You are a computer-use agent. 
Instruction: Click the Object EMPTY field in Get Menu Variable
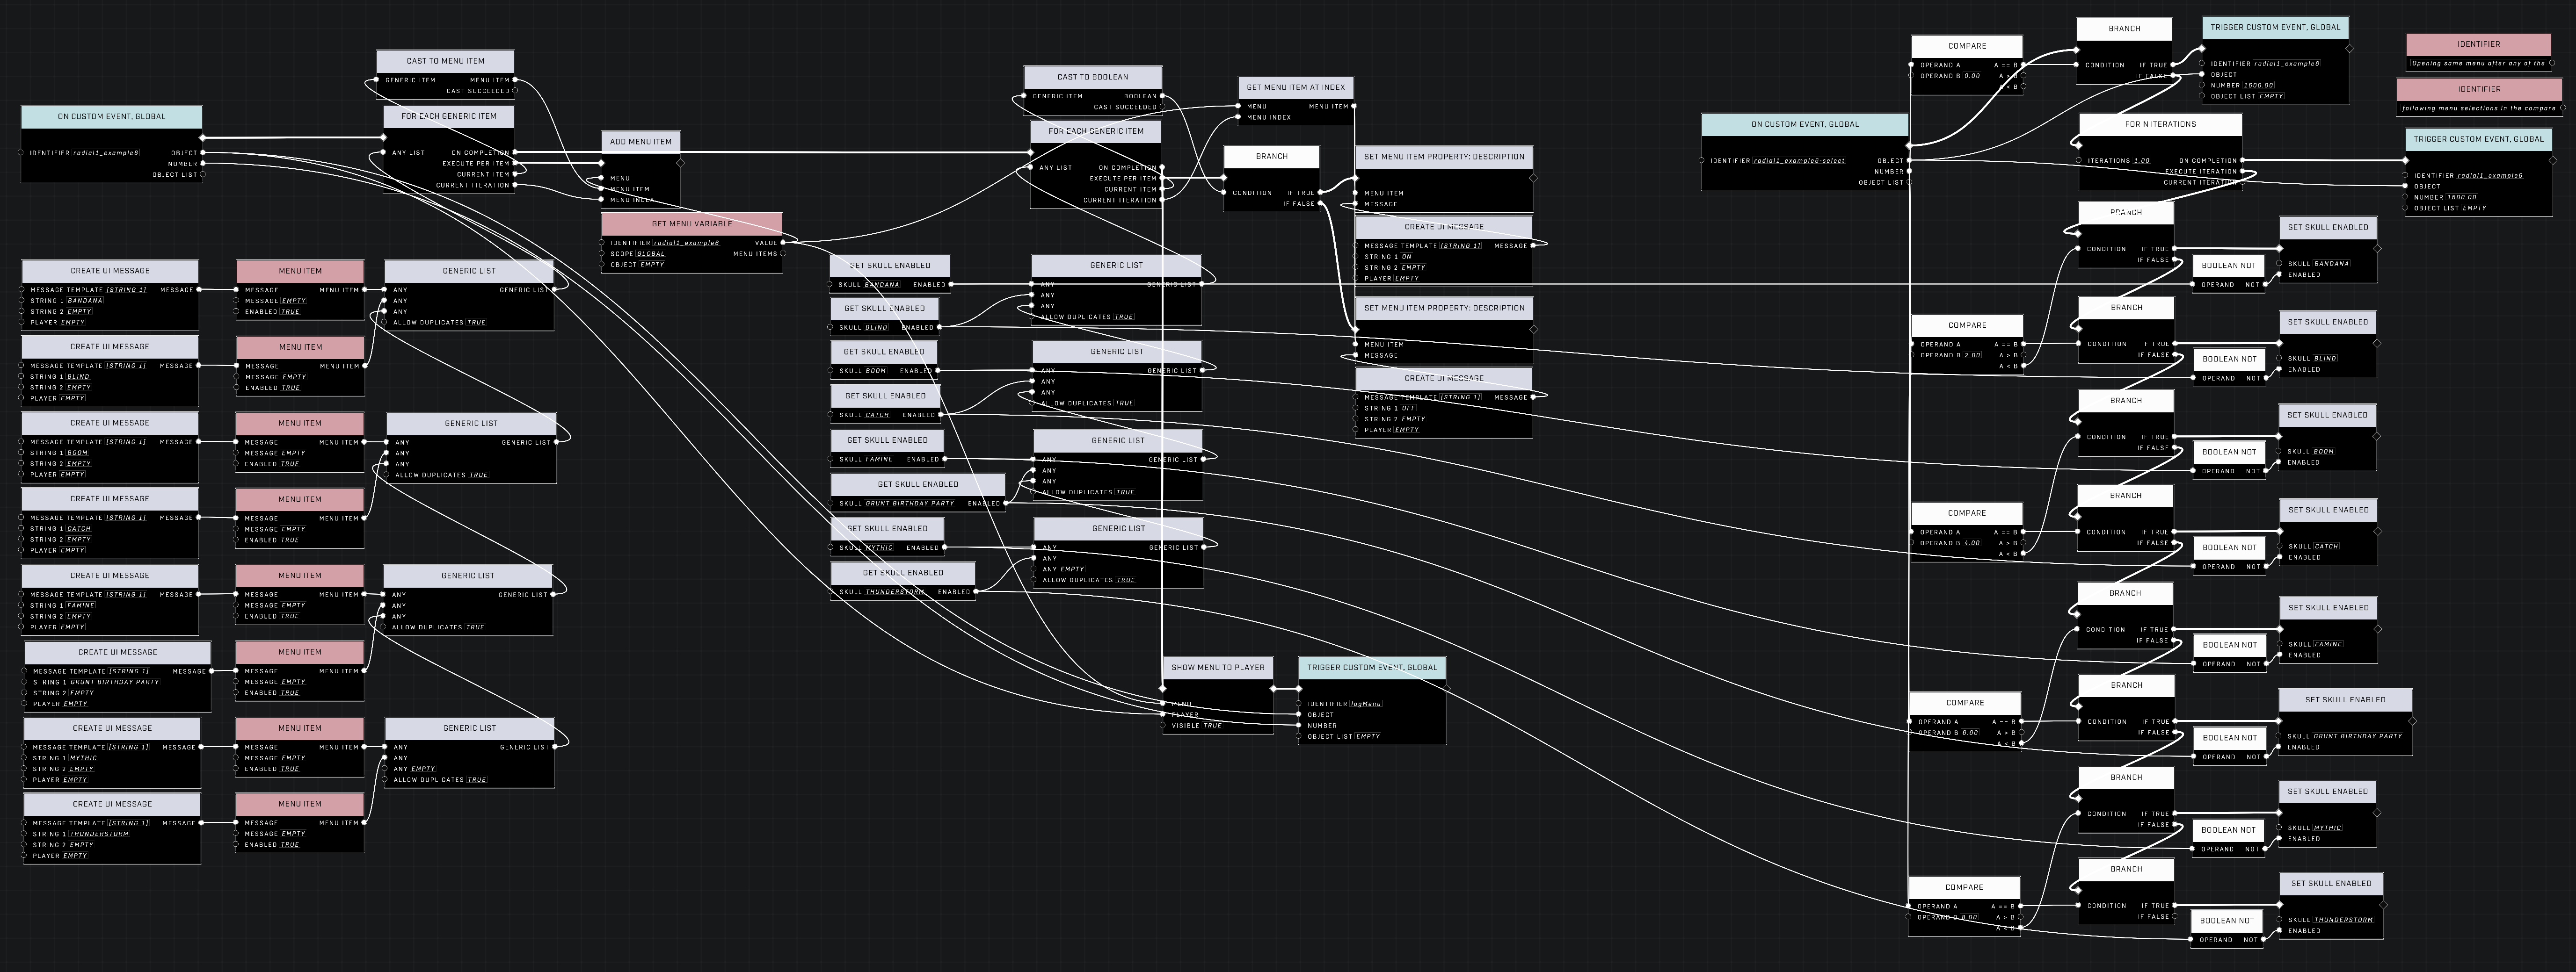pyautogui.click(x=652, y=265)
